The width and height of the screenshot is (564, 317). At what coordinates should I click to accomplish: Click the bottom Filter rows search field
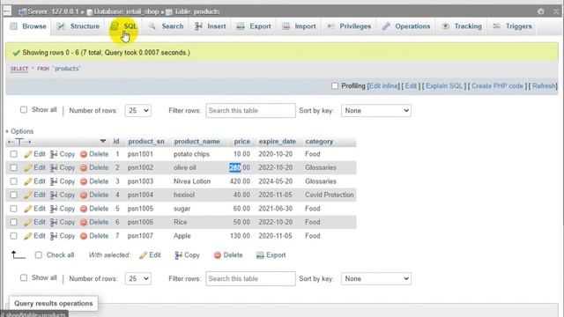coord(250,278)
